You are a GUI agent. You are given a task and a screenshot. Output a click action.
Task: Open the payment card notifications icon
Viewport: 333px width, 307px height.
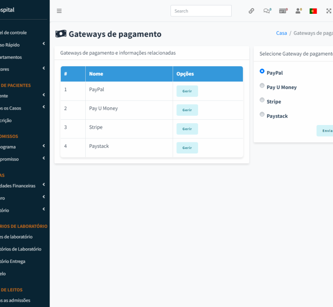pyautogui.click(x=283, y=11)
